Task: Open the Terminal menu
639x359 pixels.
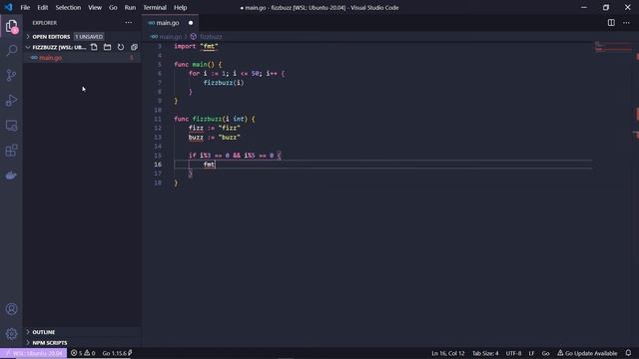Action: point(155,7)
